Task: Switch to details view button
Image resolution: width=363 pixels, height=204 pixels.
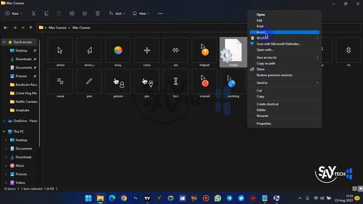Action: [x=354, y=189]
